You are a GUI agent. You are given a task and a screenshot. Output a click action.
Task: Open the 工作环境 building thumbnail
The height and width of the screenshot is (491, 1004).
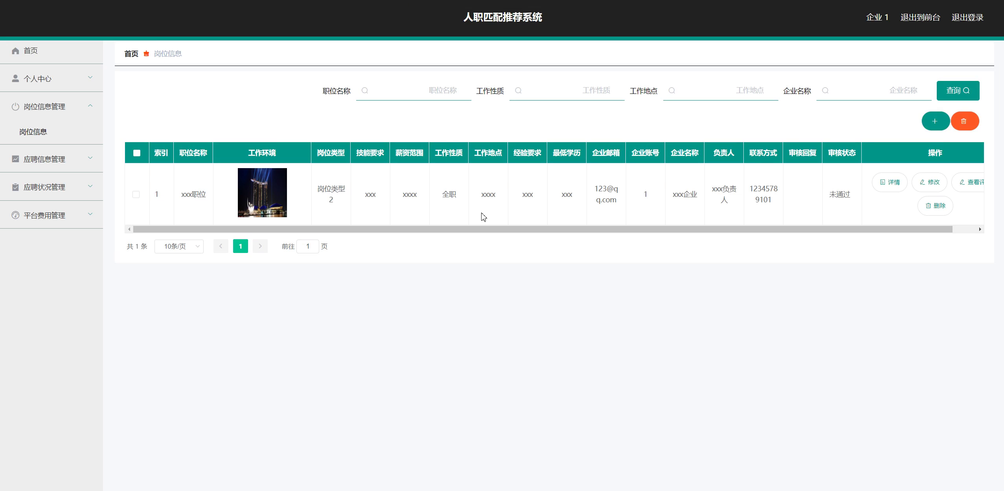(x=262, y=192)
